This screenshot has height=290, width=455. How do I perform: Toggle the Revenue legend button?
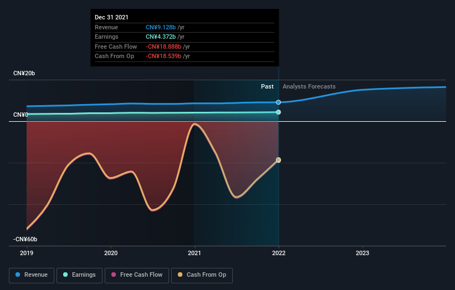point(32,275)
